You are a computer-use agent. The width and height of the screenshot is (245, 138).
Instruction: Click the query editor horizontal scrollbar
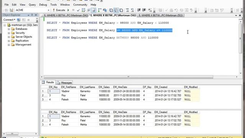[128, 77]
